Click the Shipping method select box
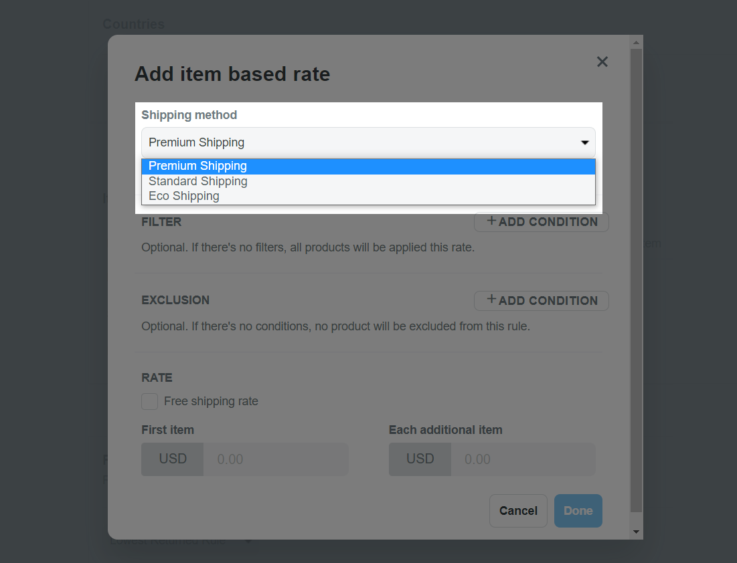737x563 pixels. coord(368,142)
